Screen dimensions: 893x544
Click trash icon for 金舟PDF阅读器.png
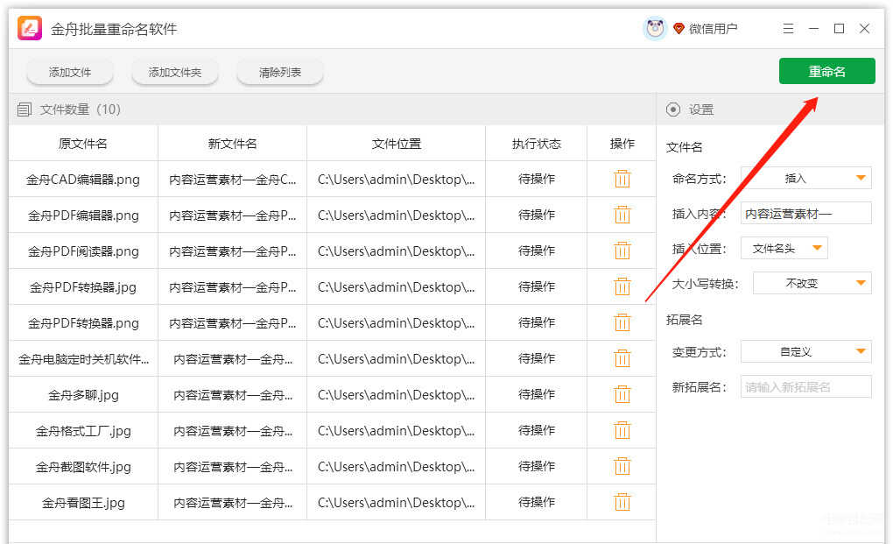click(x=622, y=251)
